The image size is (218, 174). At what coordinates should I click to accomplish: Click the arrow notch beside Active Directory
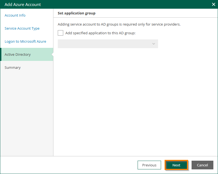[x=52, y=55]
